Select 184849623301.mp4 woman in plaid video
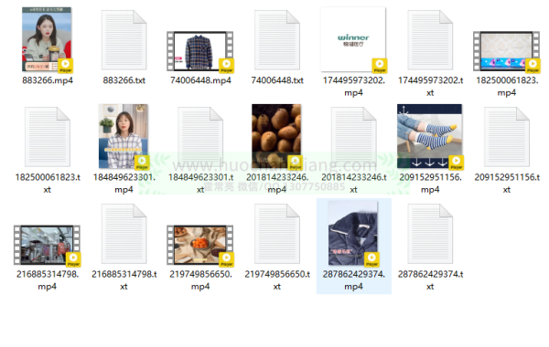 tap(124, 136)
